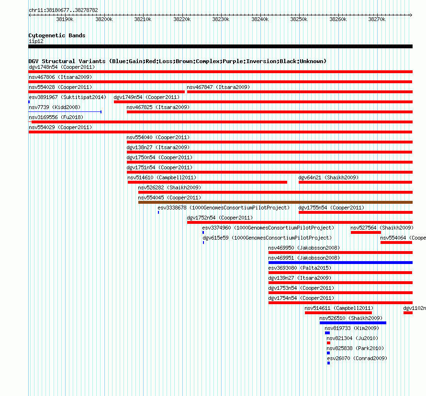Open dgv1753n54 (Cooper2011) variant
The width and height of the screenshot is (426, 396).
301,288
